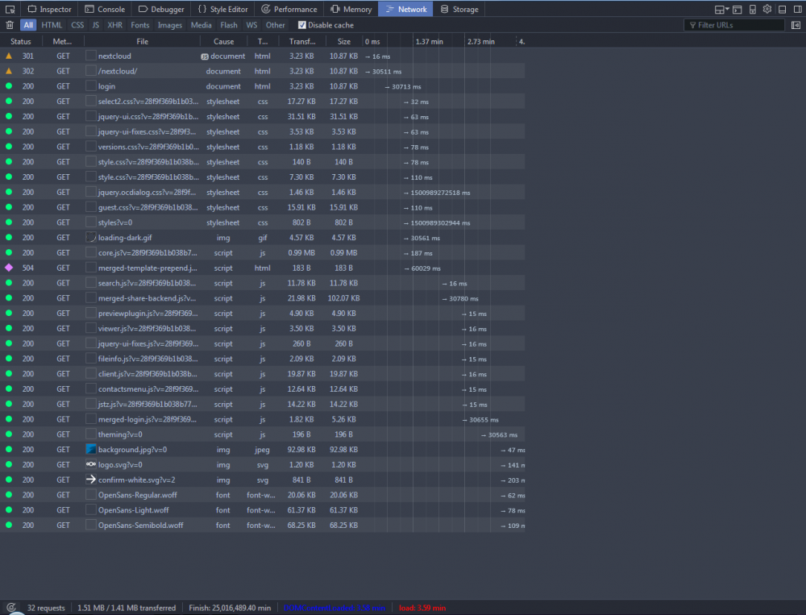Viewport: 806px width, 615px height.
Task: Select the OpenSans-Regular.woff request
Action: [x=262, y=495]
